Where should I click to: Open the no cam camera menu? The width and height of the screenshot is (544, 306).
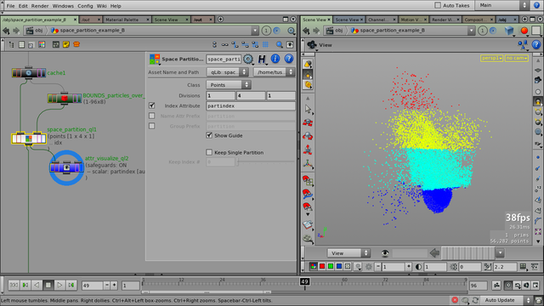coord(517,59)
